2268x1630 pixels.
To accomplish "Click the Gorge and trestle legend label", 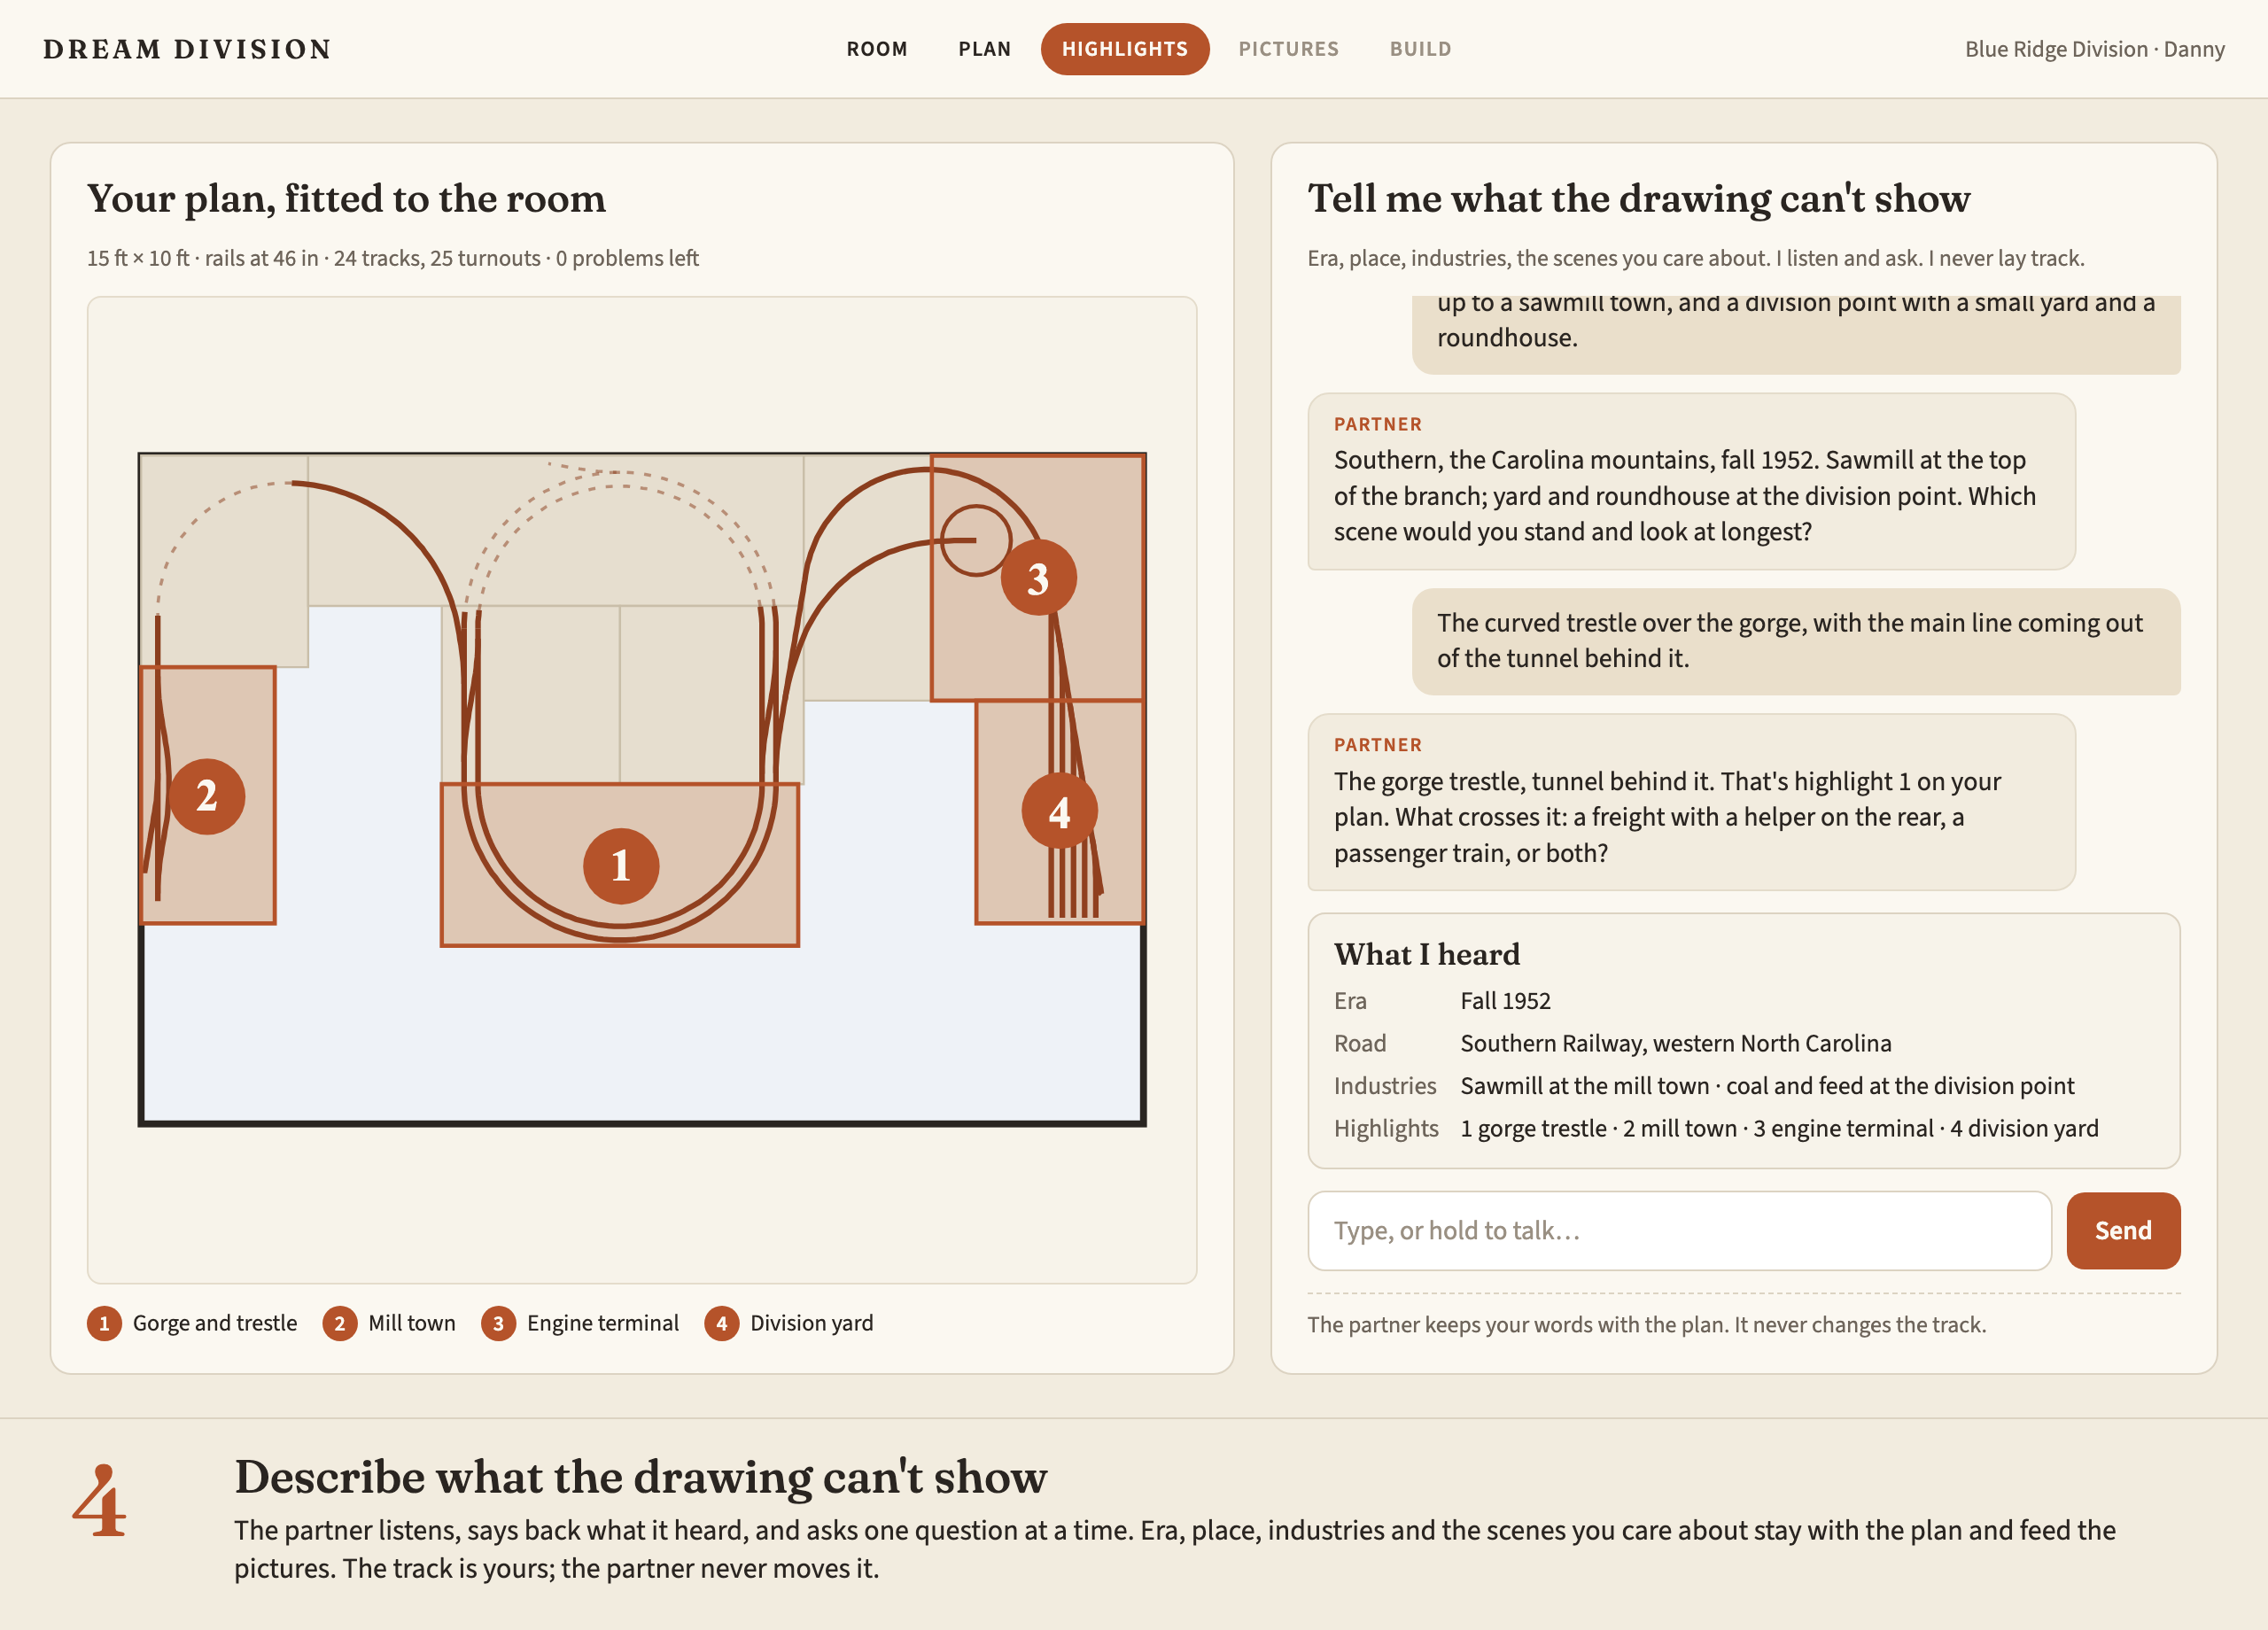I will pyautogui.click(x=215, y=1323).
